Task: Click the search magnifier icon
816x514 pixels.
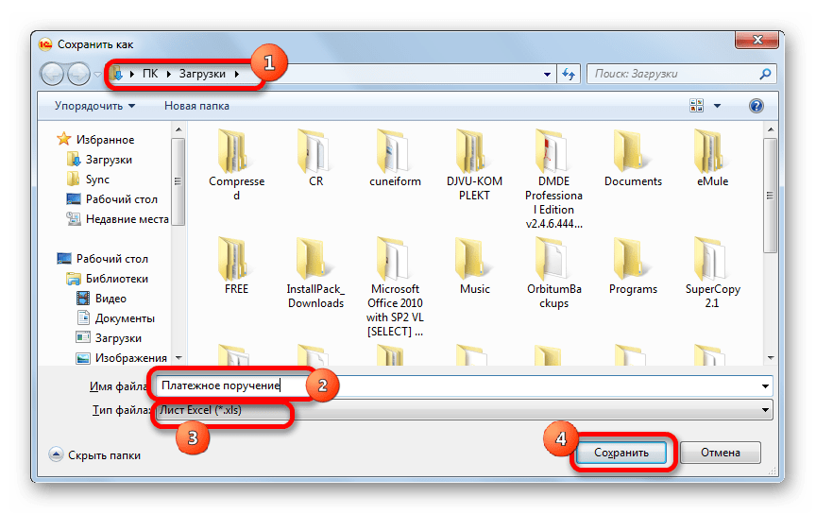Action: click(764, 74)
